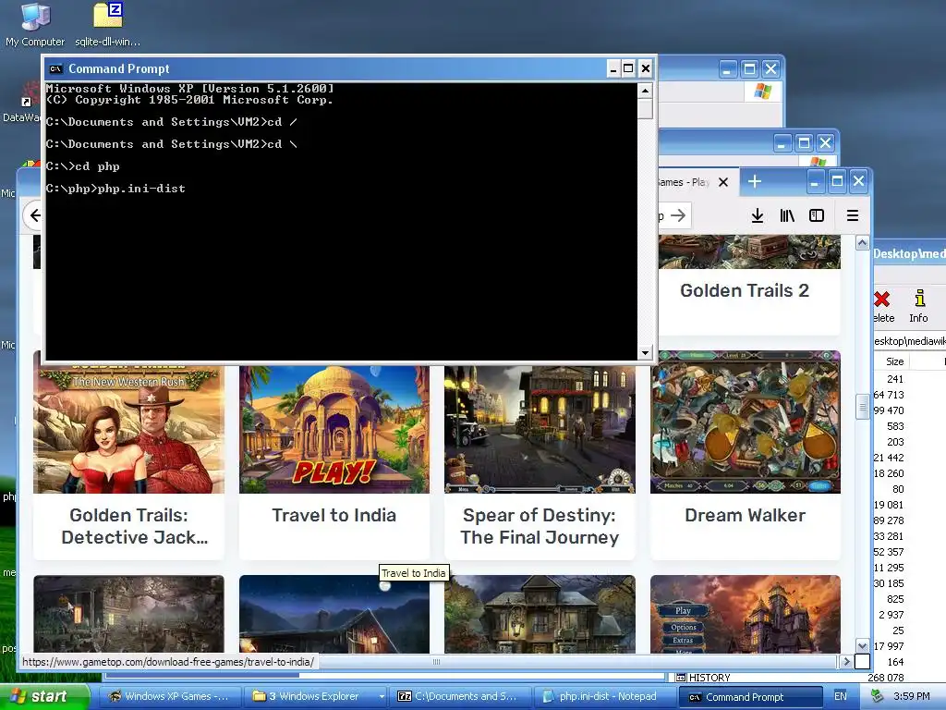Click the 'cd php' command line
The image size is (946, 710).
coord(82,166)
